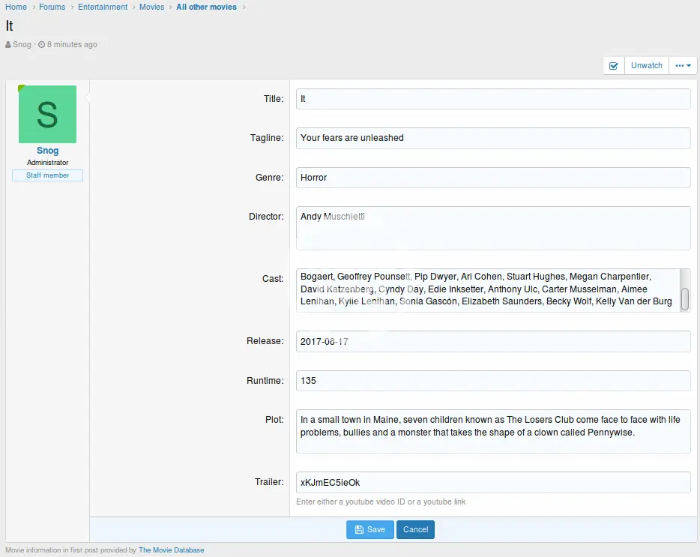Open the three-dots more options dropdown
The width and height of the screenshot is (700, 557).
(x=683, y=66)
